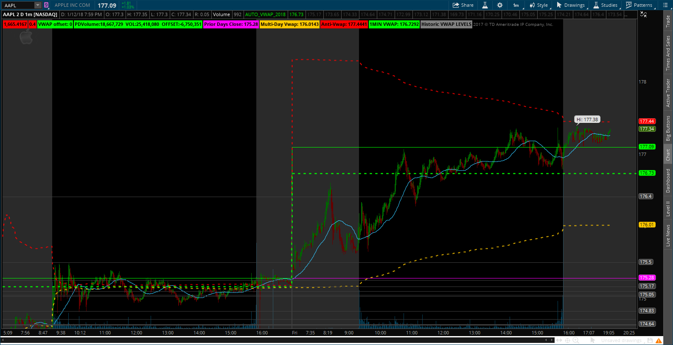
Task: Open the Active Trader side tab
Action: click(668, 93)
